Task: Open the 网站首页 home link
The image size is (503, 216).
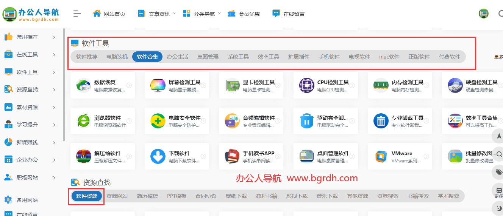Action: click(x=109, y=14)
